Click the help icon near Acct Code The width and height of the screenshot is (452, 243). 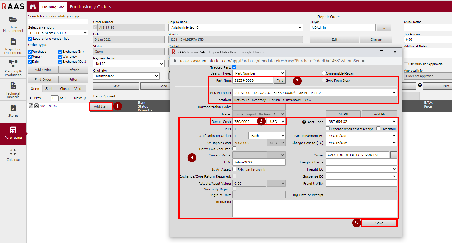[x=304, y=122]
